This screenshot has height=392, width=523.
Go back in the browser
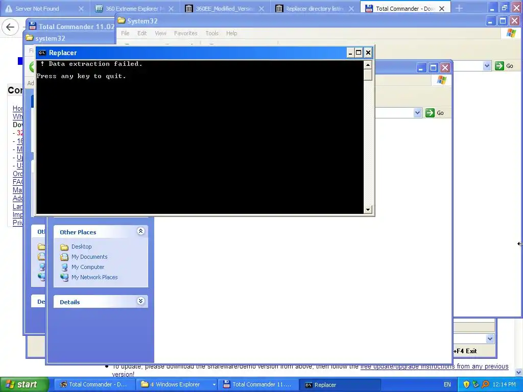10,27
